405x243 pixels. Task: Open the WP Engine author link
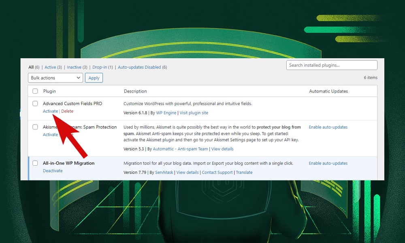pyautogui.click(x=166, y=113)
